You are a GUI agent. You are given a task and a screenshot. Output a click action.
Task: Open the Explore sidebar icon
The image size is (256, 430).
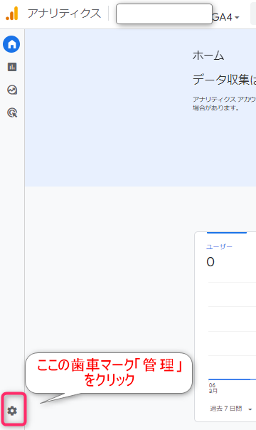[x=12, y=90]
